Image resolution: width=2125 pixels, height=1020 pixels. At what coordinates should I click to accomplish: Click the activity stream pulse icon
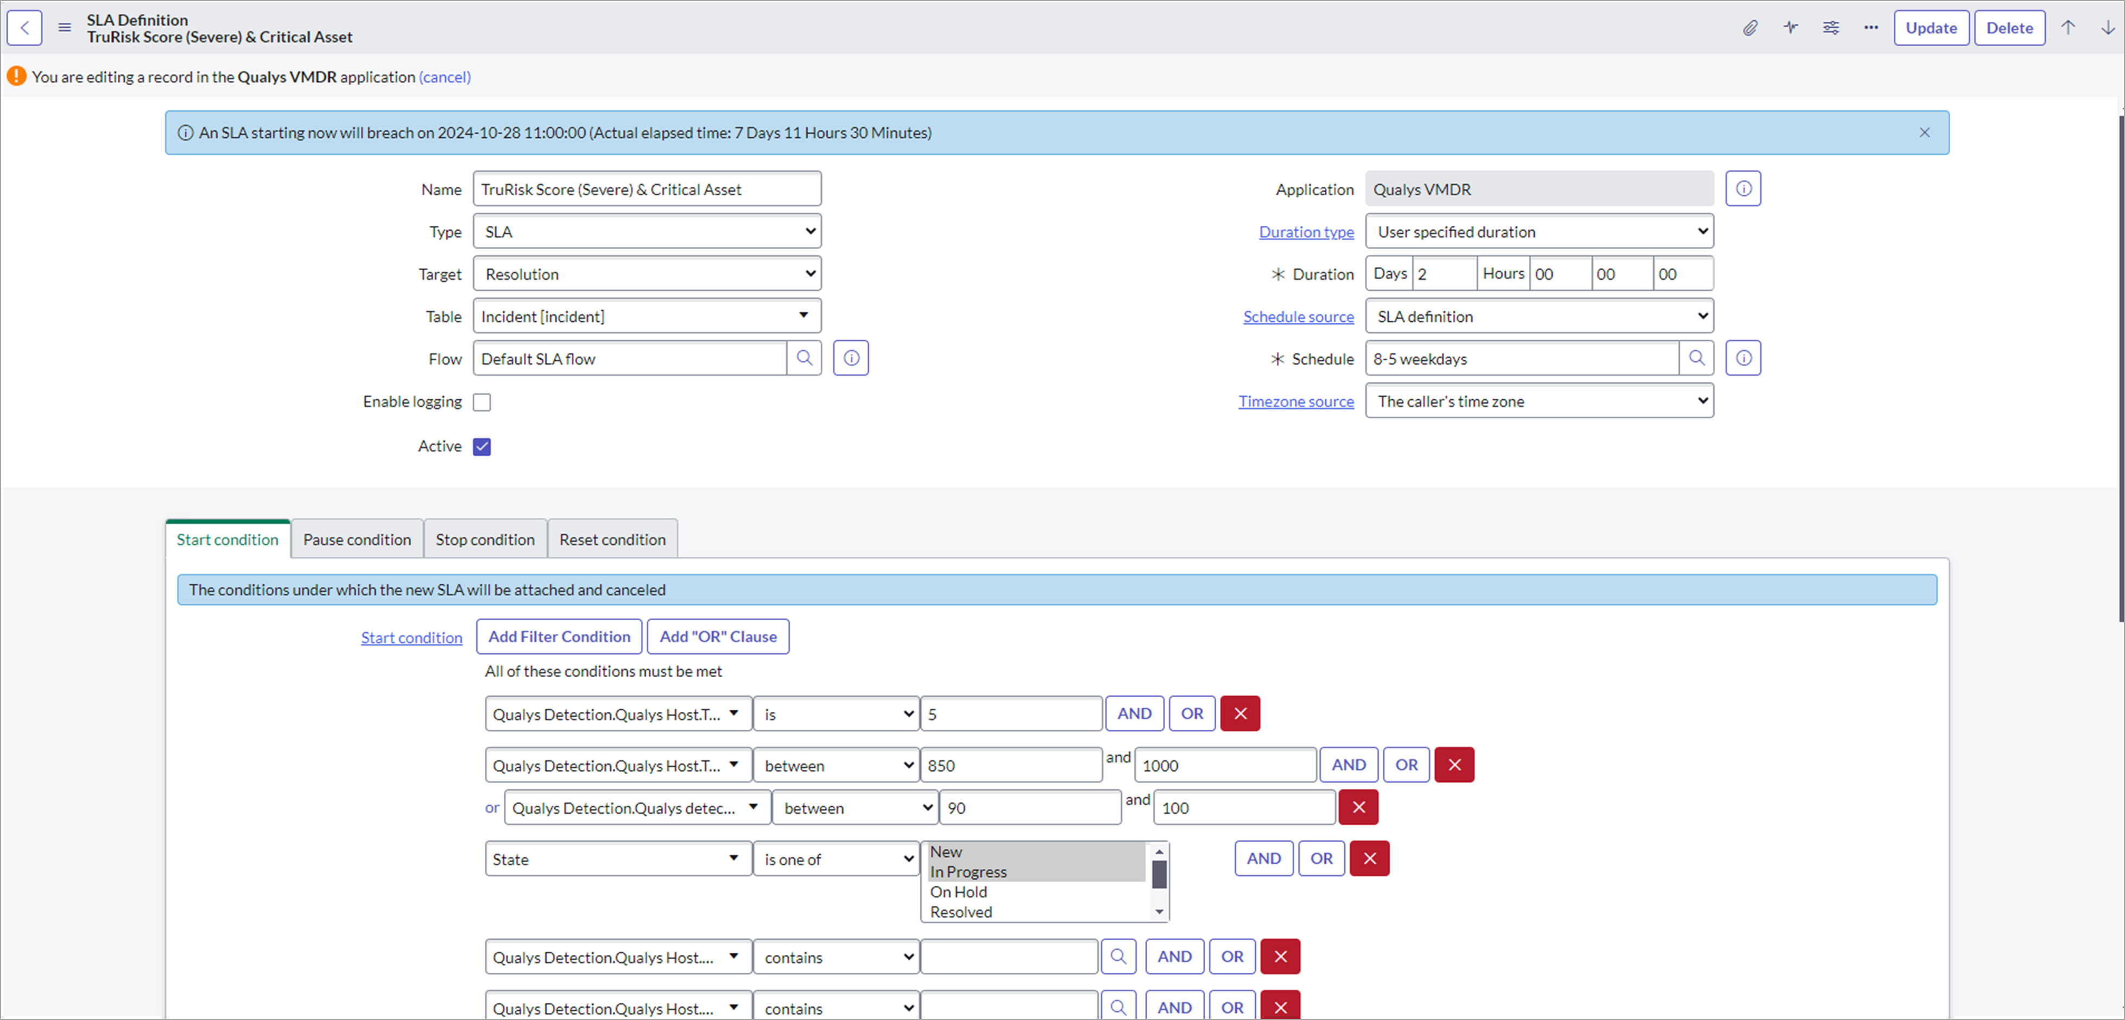[x=1790, y=28]
